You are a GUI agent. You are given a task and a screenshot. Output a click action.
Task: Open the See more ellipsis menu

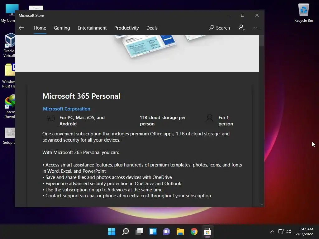(x=257, y=28)
